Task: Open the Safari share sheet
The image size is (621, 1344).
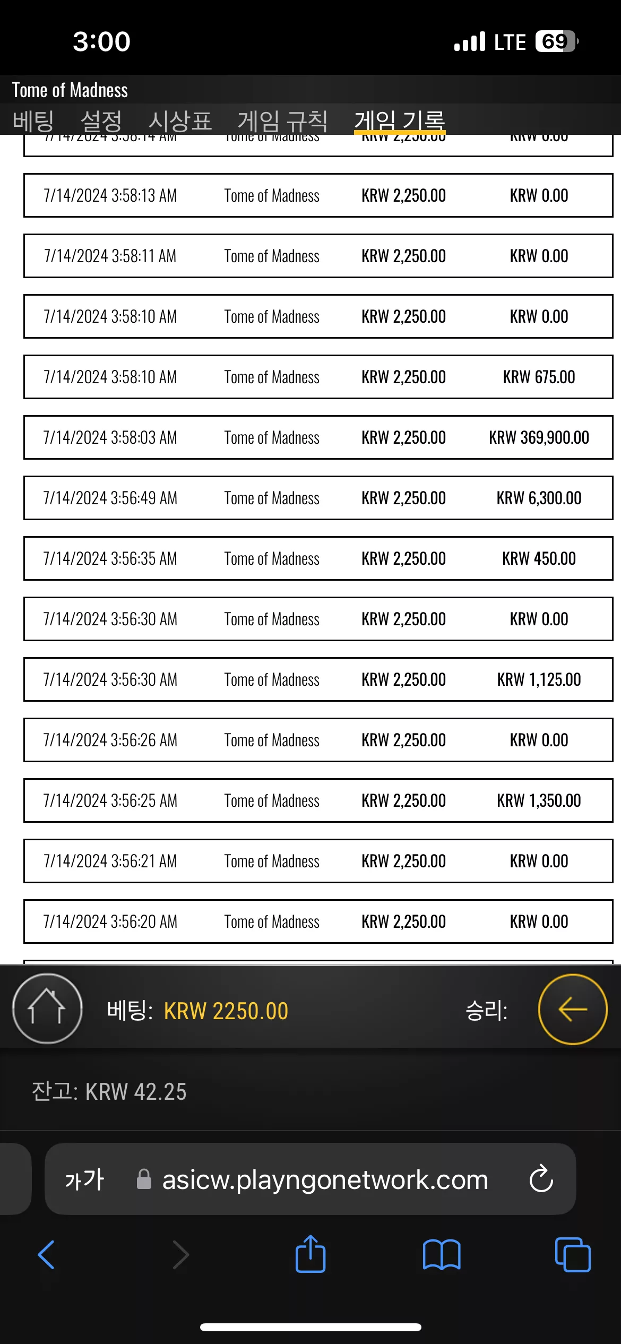Action: tap(310, 1254)
